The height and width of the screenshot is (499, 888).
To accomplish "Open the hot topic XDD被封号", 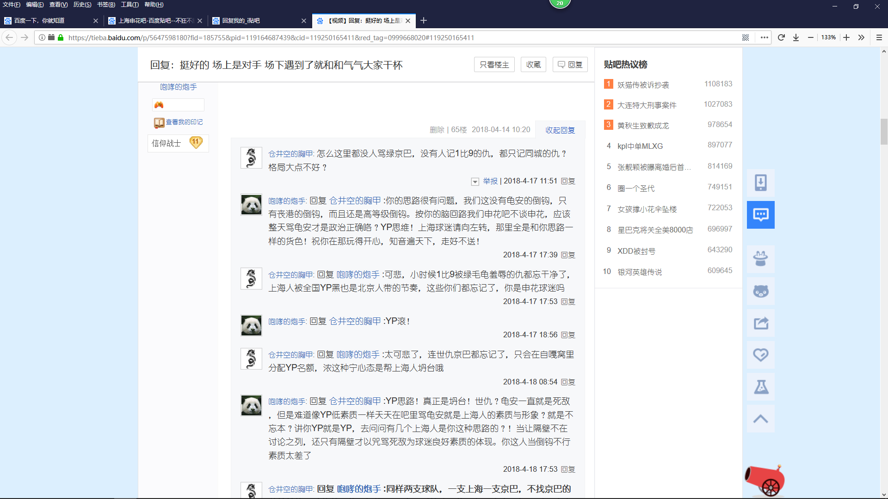I will coord(636,251).
